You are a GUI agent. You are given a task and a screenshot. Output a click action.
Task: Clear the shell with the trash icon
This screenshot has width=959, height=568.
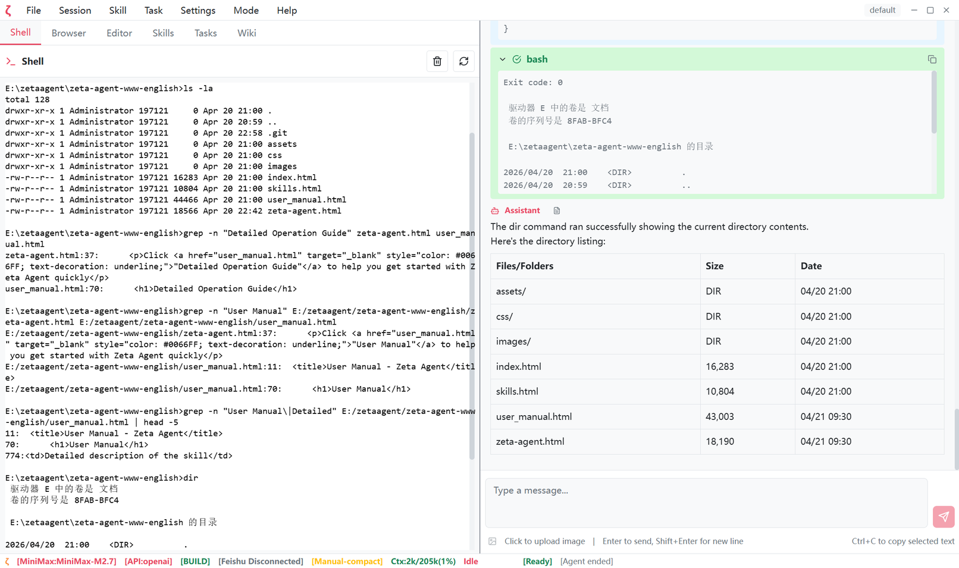click(437, 61)
